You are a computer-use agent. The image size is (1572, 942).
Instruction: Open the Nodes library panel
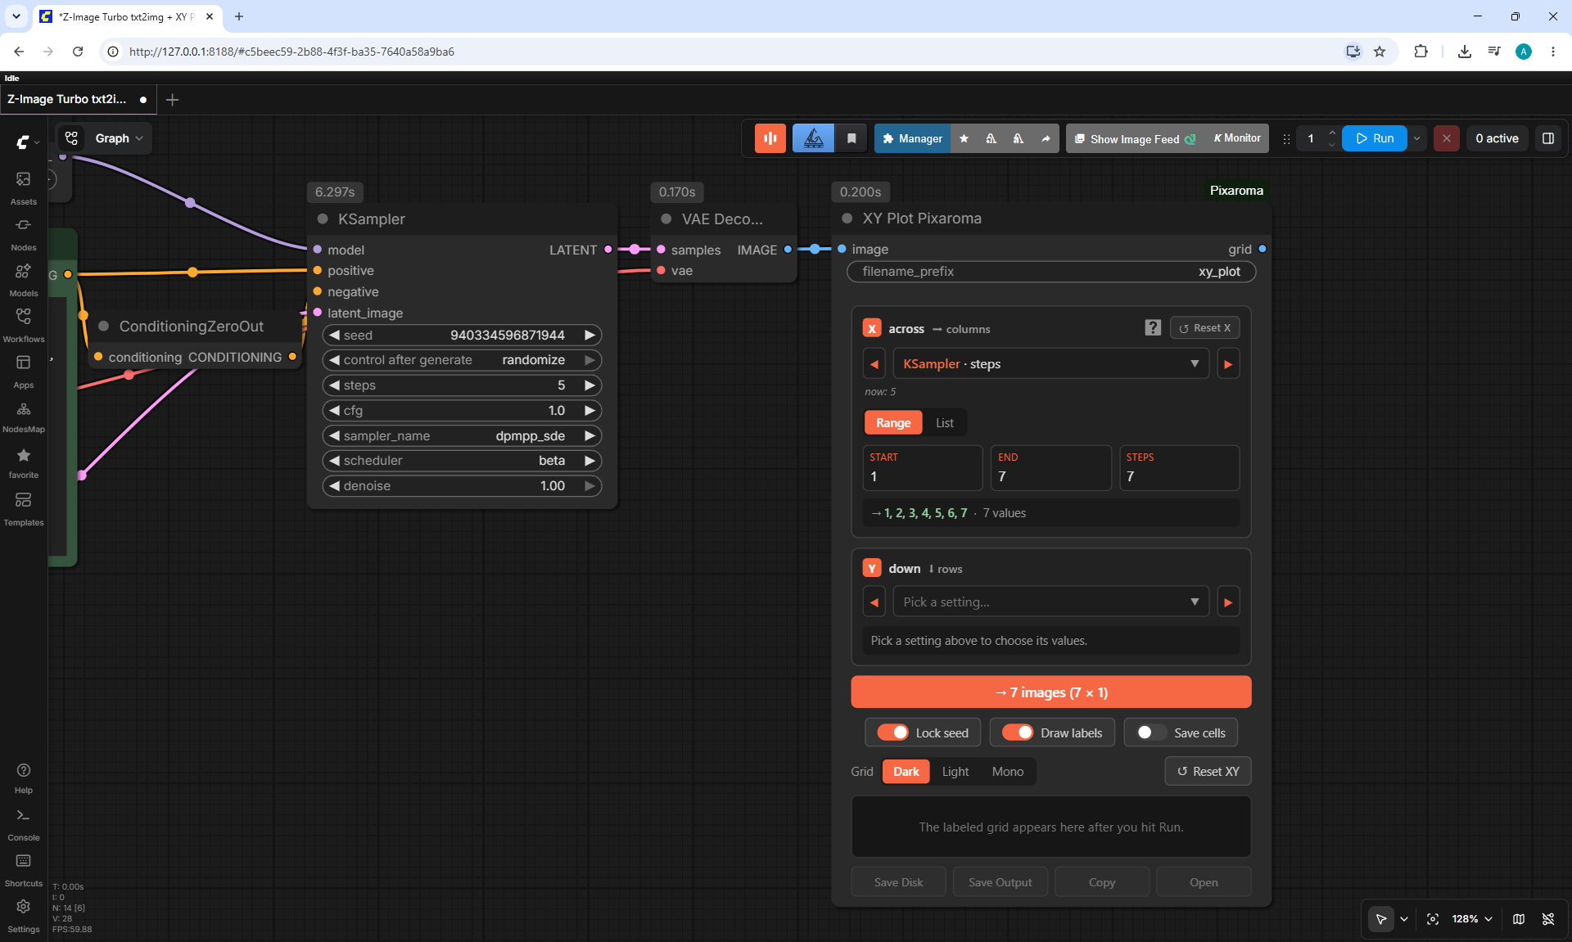23,233
